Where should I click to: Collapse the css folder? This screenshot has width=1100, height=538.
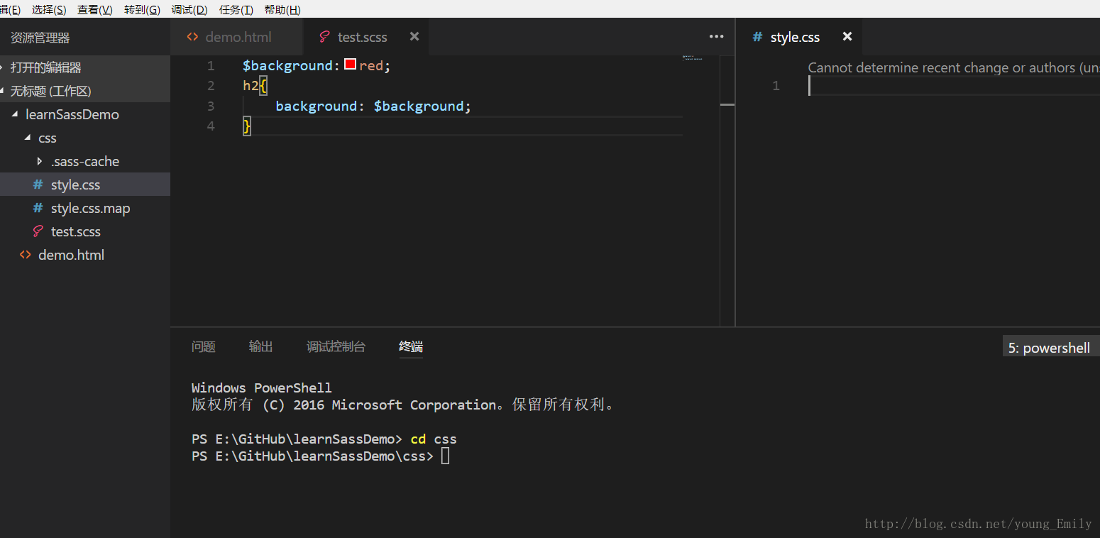[85, 138]
